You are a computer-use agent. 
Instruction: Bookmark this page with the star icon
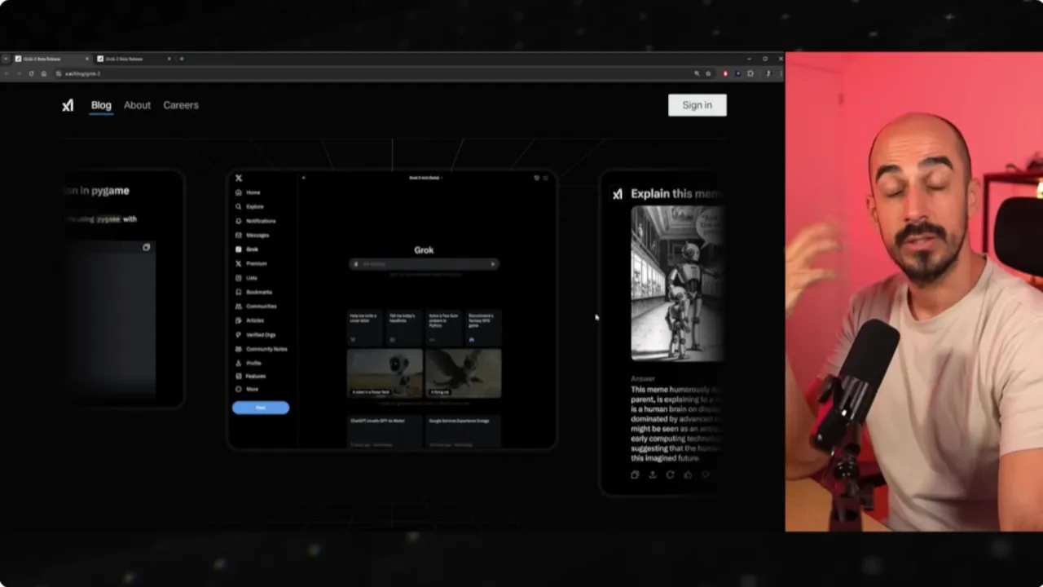click(x=708, y=73)
